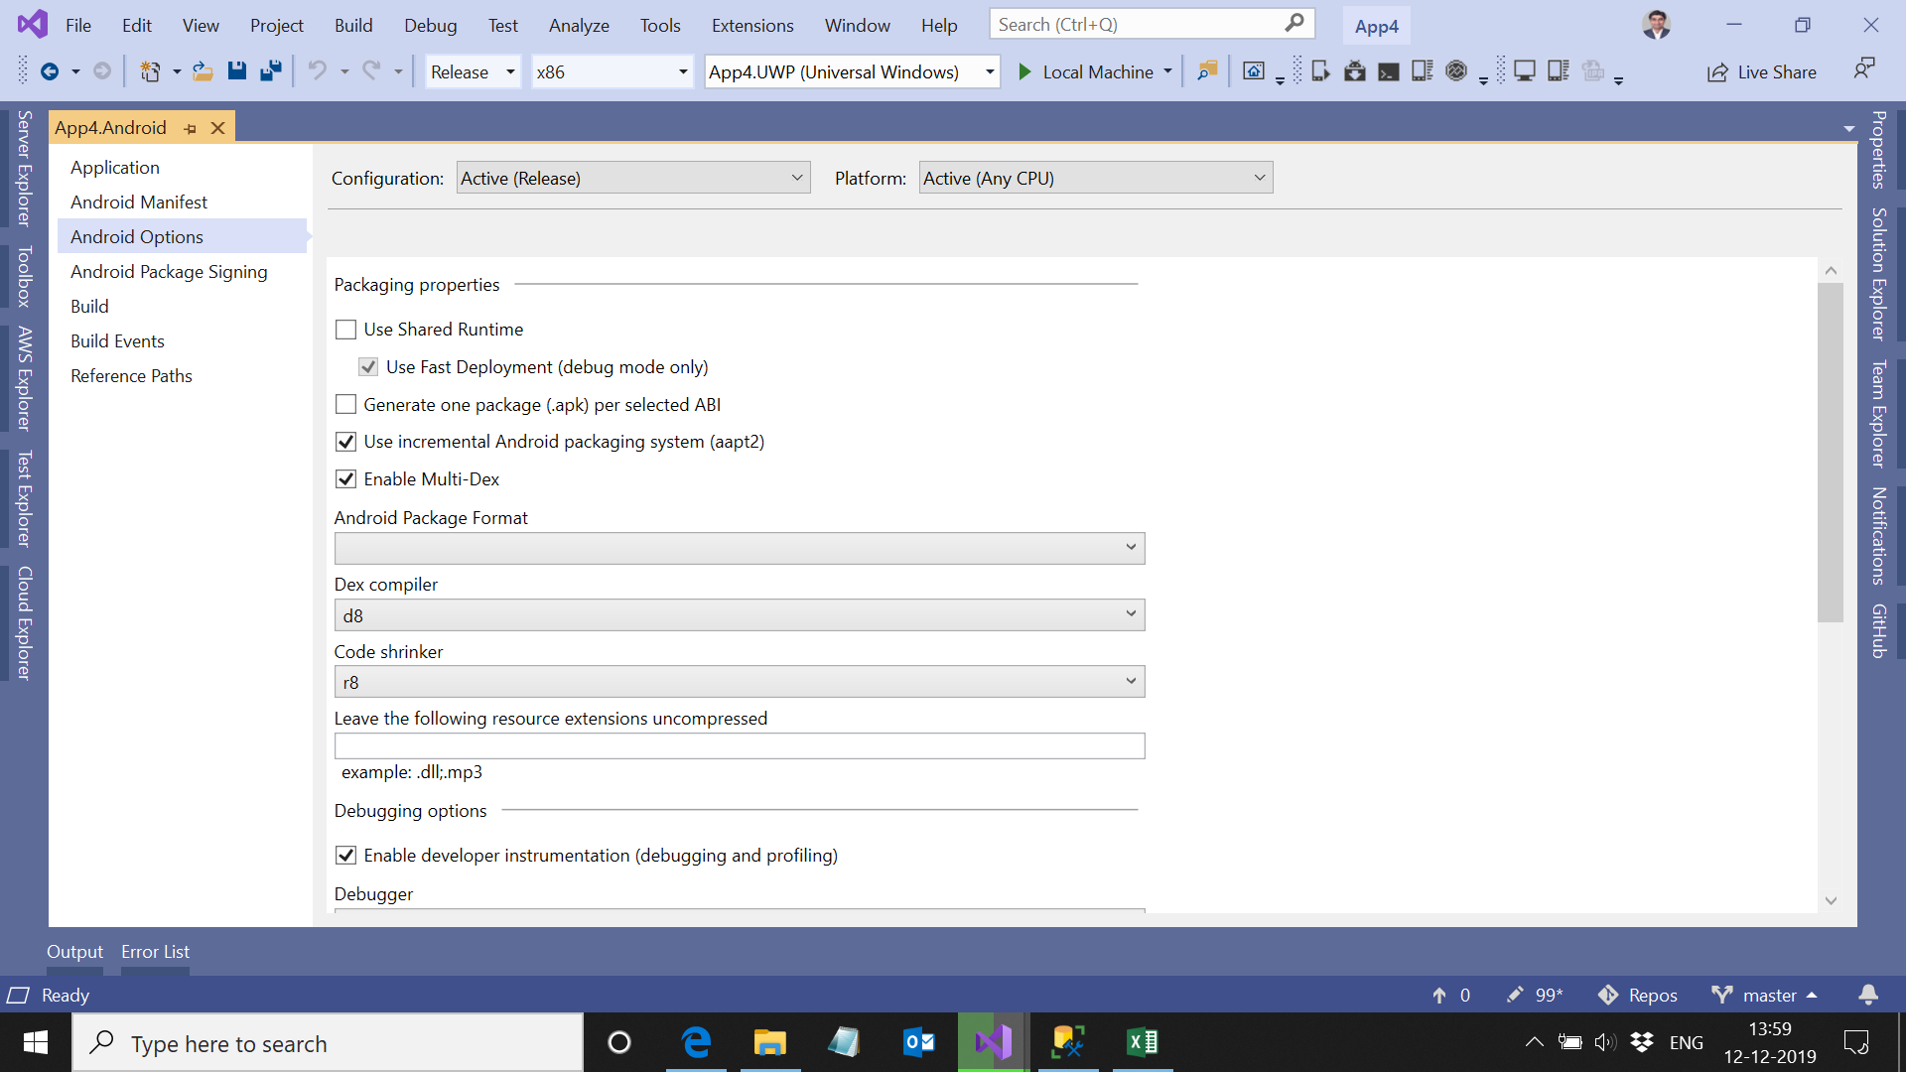The width and height of the screenshot is (1906, 1072).
Task: Open the Android SDK Manager icon
Action: (1355, 71)
